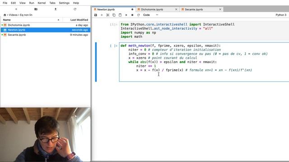Click the 'seconds ago' modified time
This screenshot has width=289, height=162.
pos(80,30)
